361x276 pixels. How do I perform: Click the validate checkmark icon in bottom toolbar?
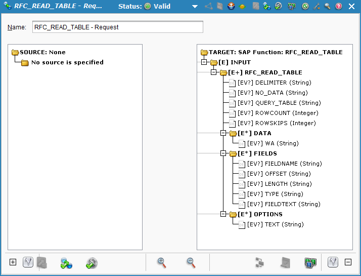coord(92,263)
